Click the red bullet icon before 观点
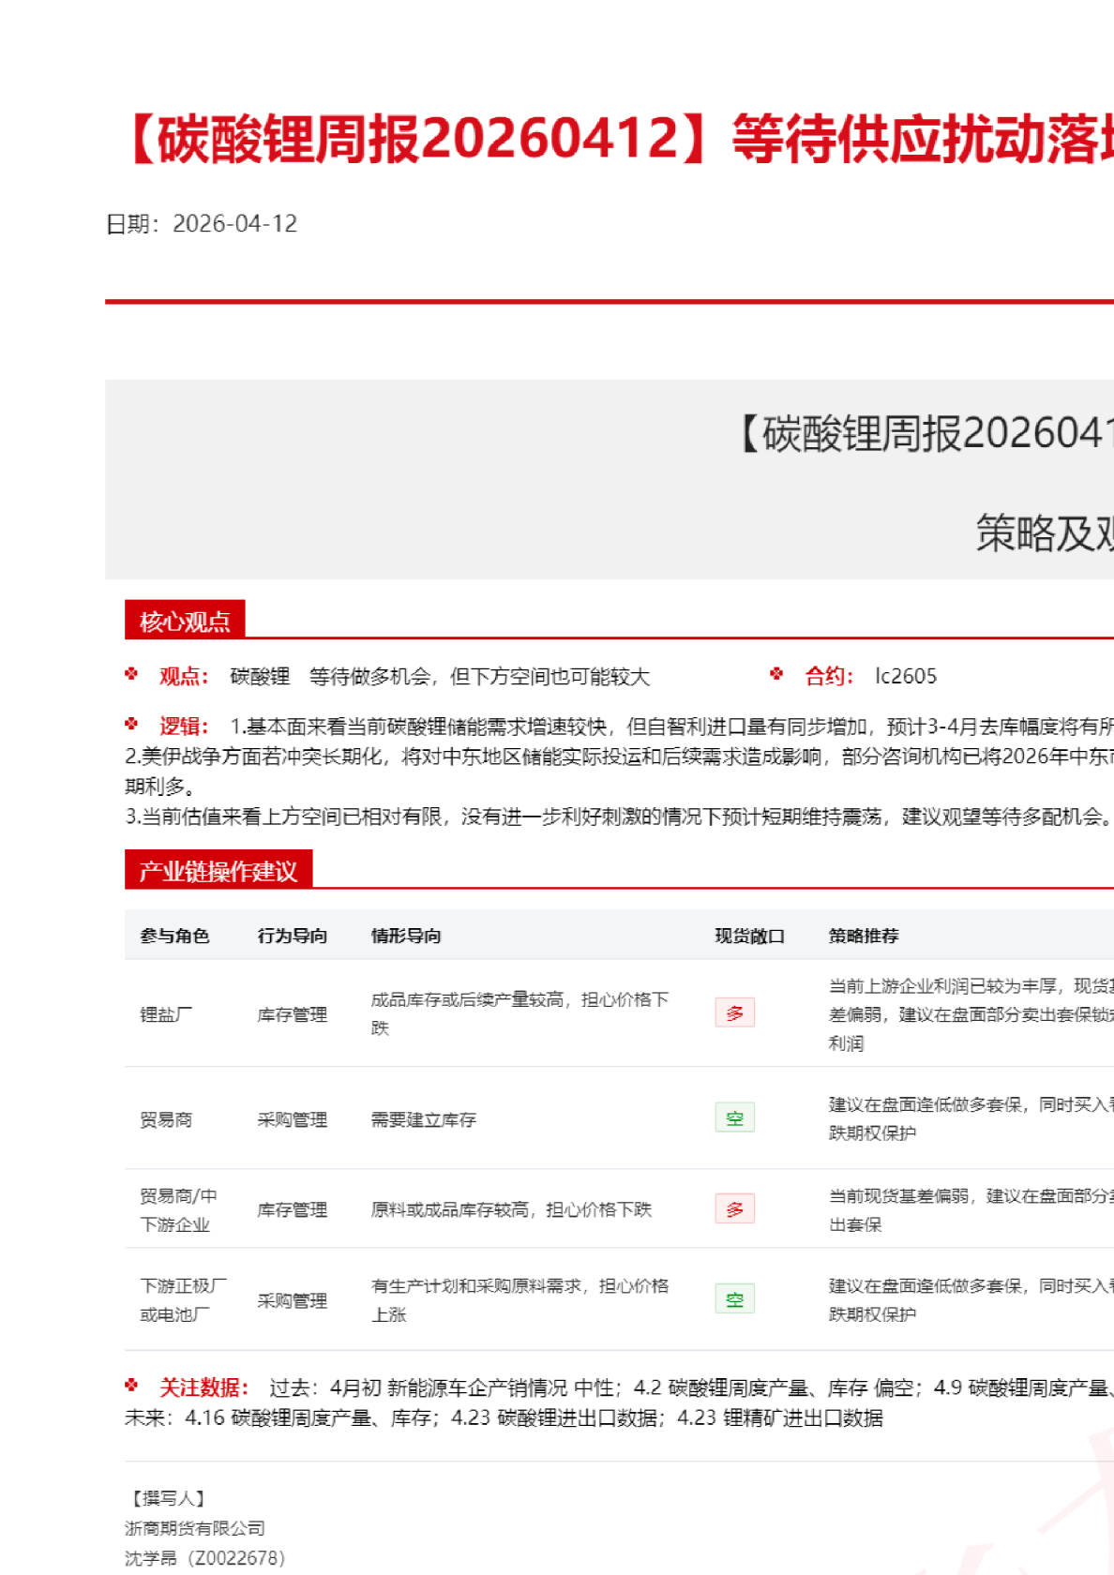1114x1575 pixels. coord(132,674)
